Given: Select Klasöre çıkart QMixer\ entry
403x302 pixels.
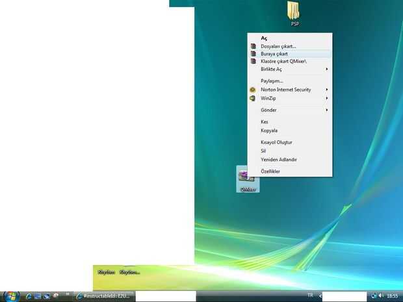Looking at the screenshot, I should tap(290, 62).
